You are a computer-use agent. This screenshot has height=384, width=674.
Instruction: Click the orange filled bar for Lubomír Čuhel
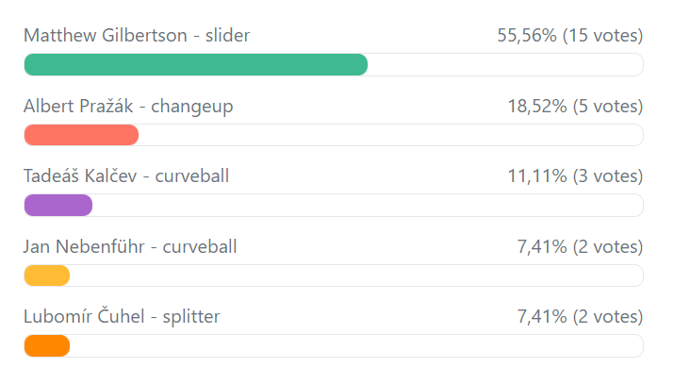coord(47,345)
